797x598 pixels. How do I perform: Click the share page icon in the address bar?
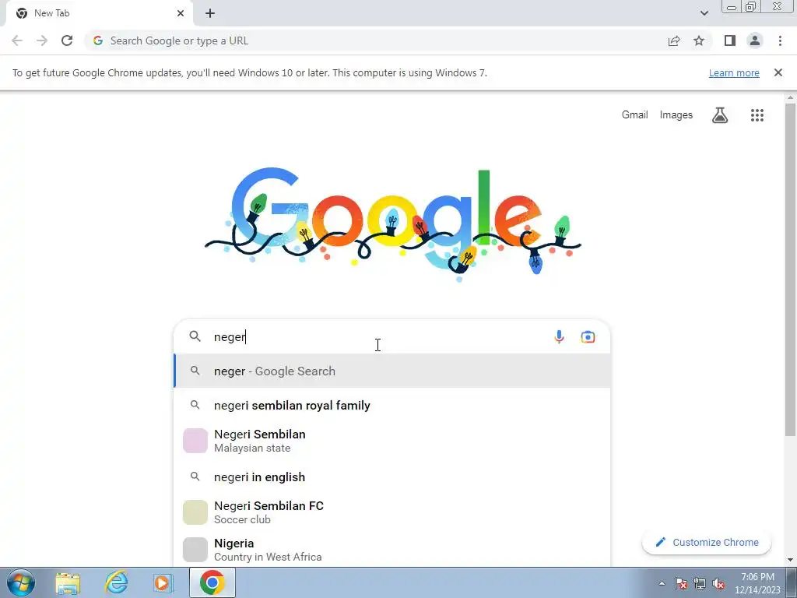tap(674, 40)
